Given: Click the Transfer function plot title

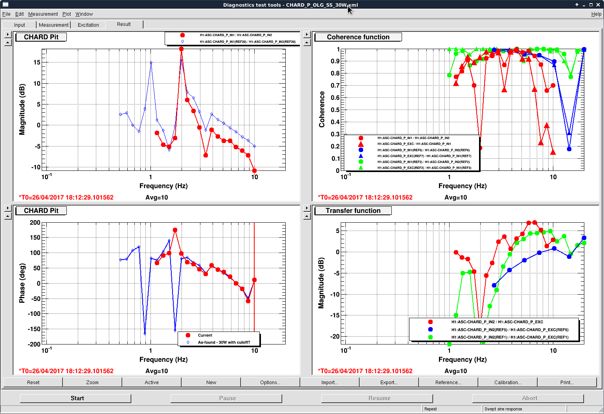Looking at the screenshot, I should [353, 211].
